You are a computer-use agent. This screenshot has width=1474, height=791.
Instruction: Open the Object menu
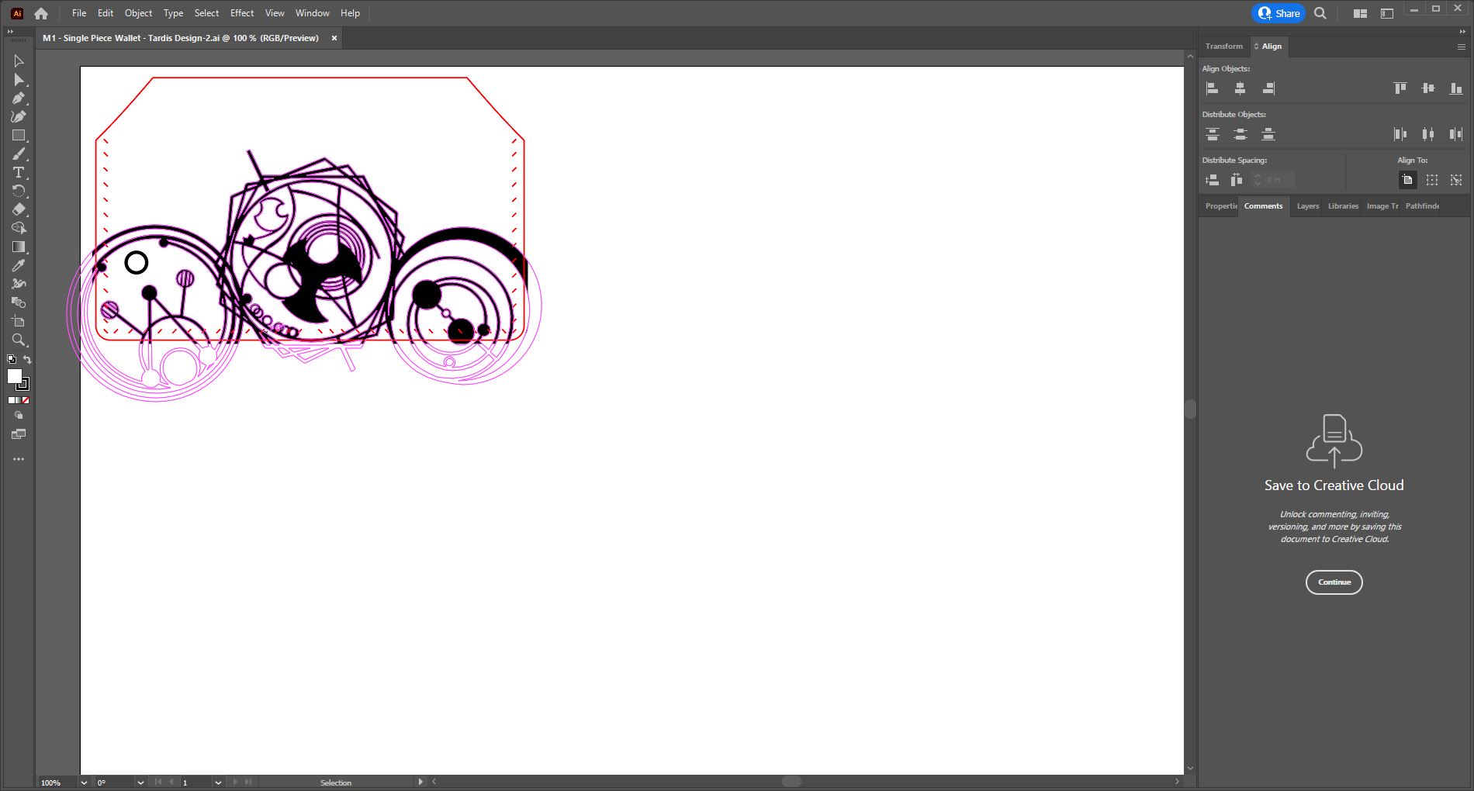138,13
